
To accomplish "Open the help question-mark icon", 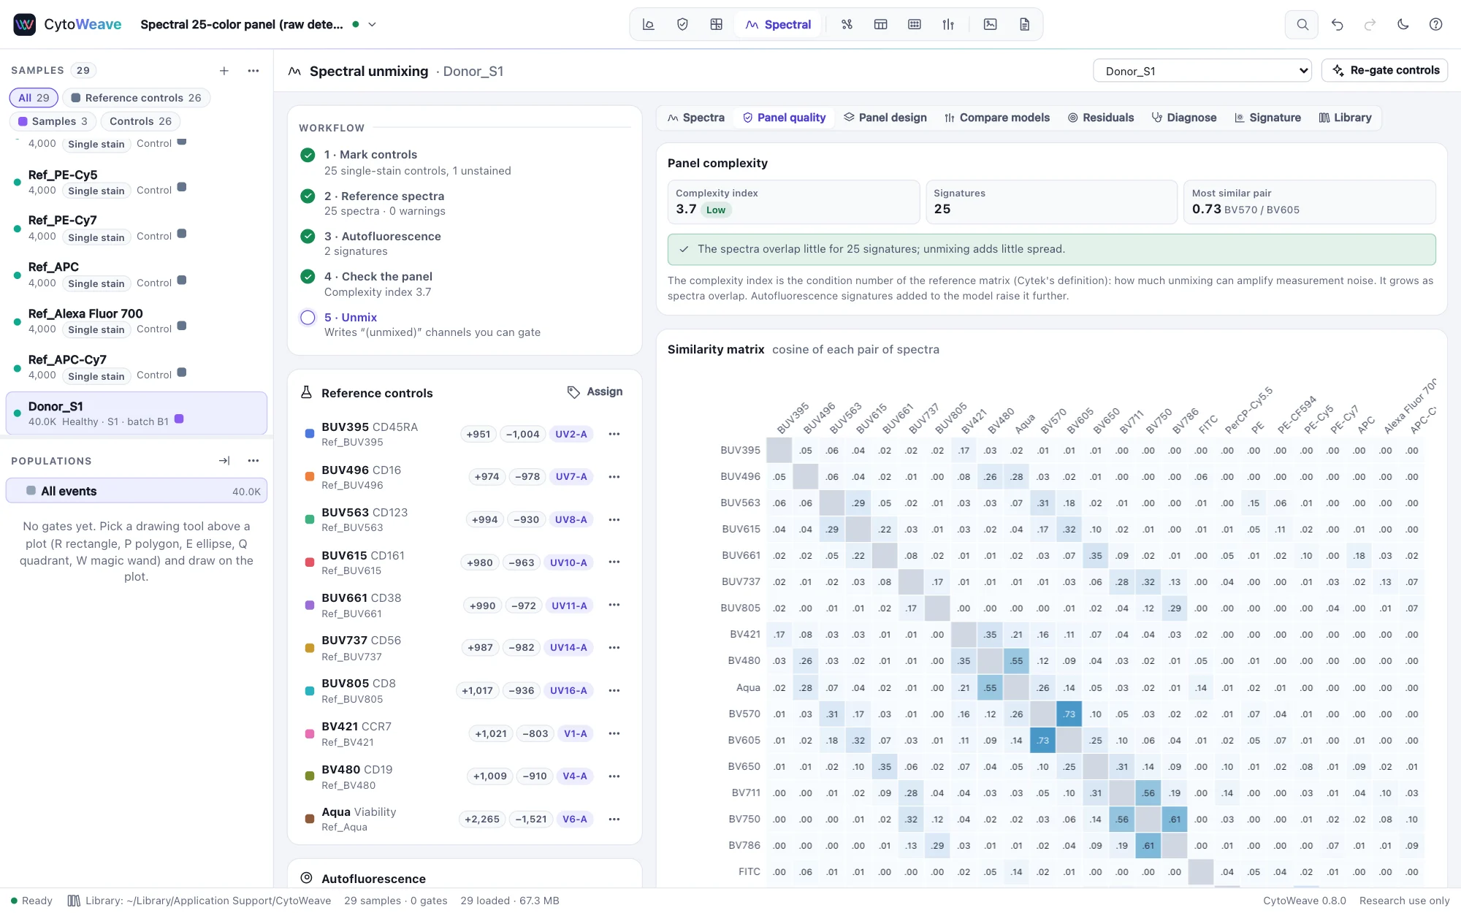I will (x=1436, y=24).
